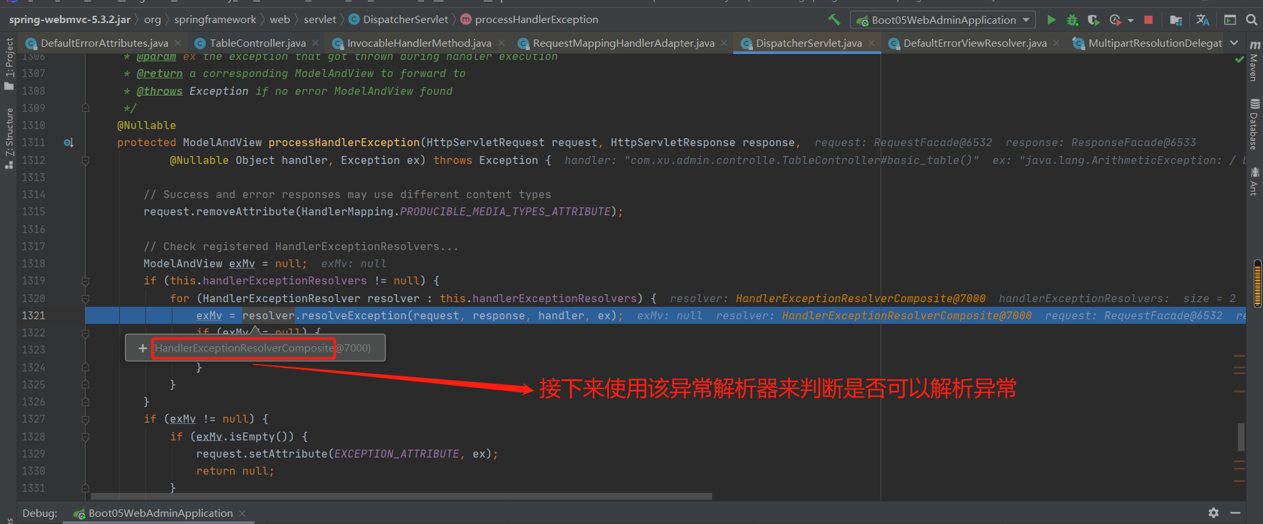The width and height of the screenshot is (1263, 524).
Task: Toggle fold marker at line 1322
Action: [86, 333]
